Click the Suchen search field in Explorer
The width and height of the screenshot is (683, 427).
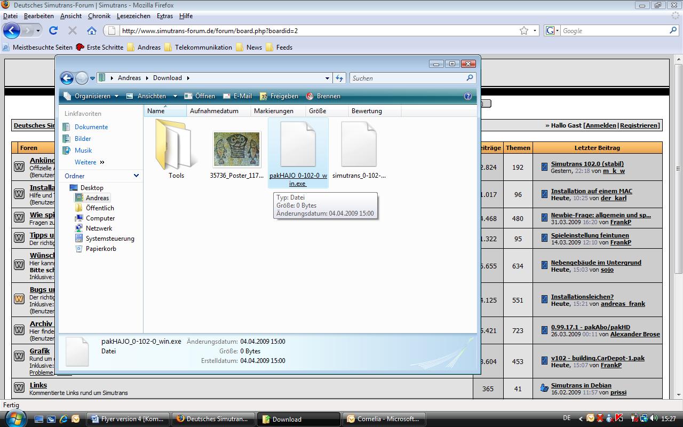tap(408, 78)
